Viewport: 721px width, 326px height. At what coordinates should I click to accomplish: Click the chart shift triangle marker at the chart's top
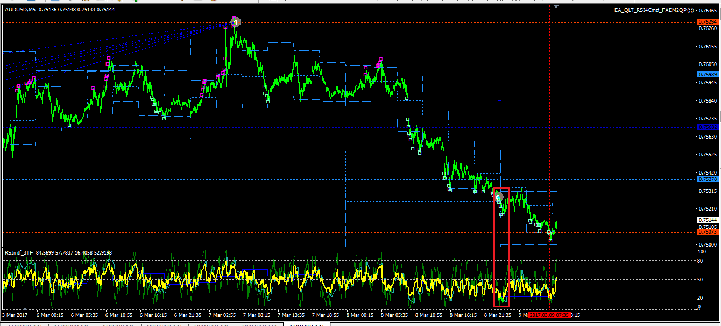click(556, 6)
